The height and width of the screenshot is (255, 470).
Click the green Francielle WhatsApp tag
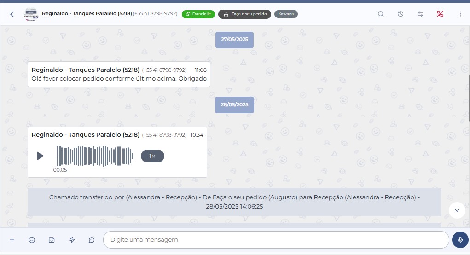point(198,14)
